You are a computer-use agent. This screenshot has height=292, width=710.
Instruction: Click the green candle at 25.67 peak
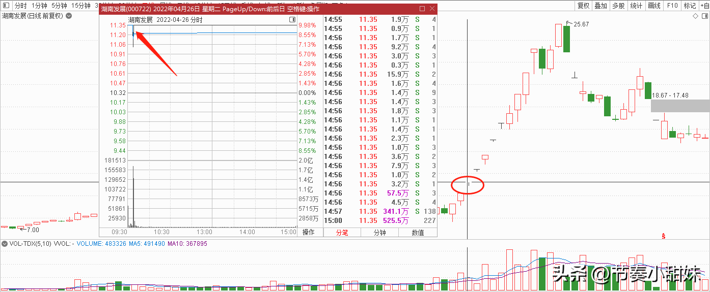566,39
